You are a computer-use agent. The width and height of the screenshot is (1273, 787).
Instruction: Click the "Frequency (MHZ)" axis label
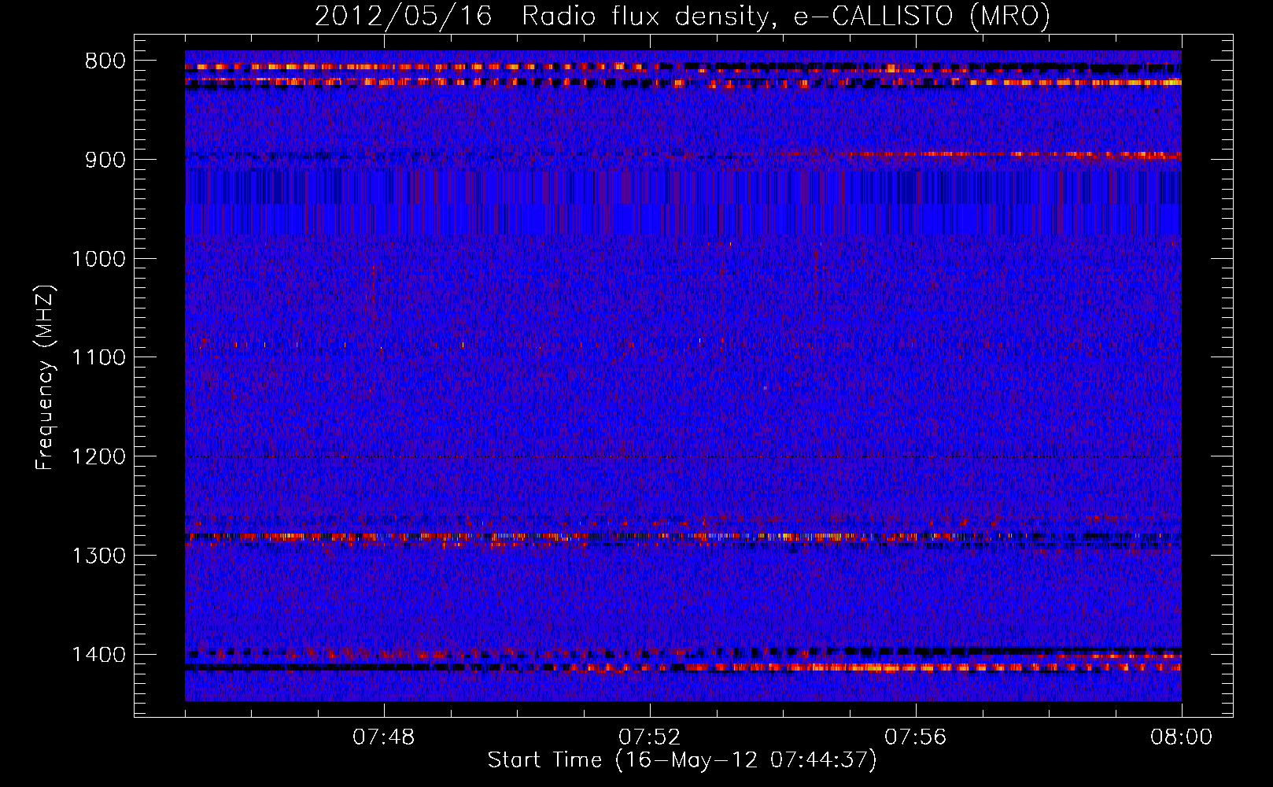(x=45, y=378)
